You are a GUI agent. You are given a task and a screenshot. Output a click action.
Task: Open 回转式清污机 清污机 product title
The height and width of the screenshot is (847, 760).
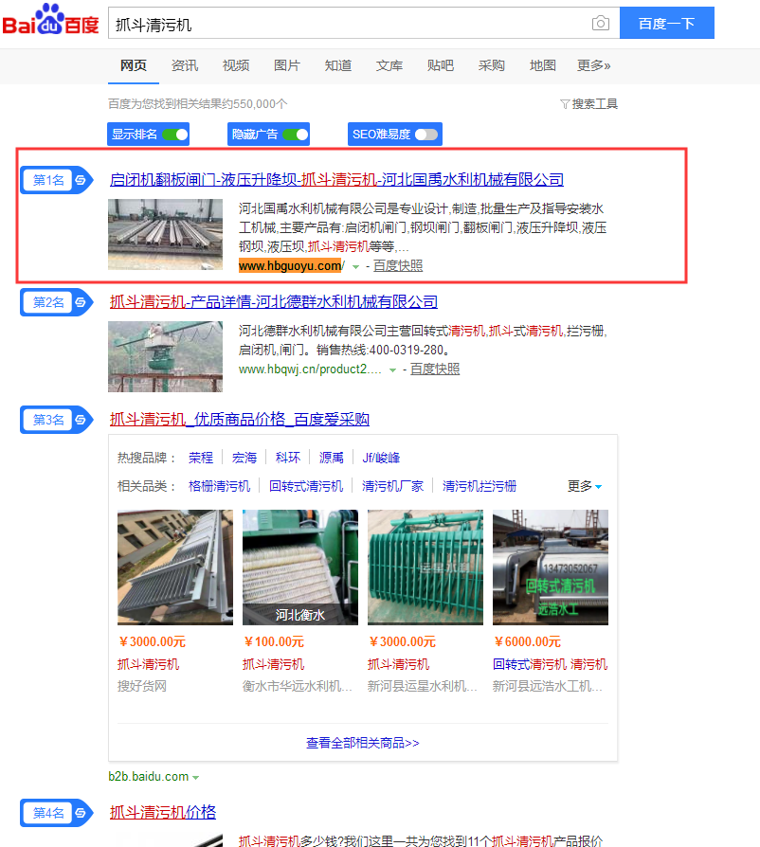(551, 664)
